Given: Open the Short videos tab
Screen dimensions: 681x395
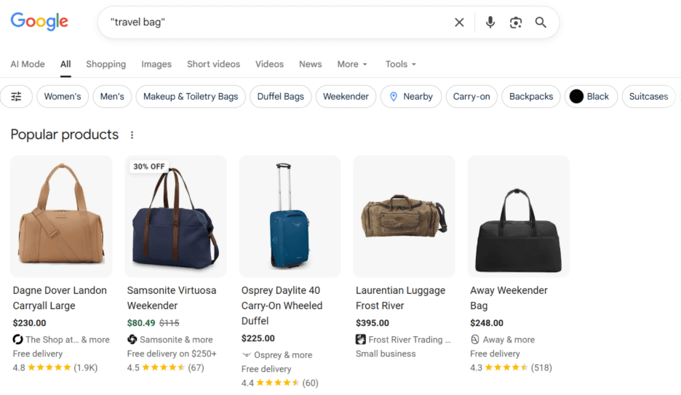Looking at the screenshot, I should click(213, 64).
